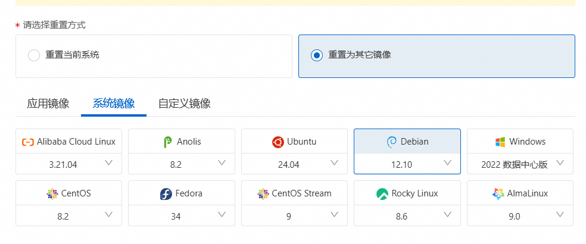Switch to the 自定义镜像 tab
Viewport: 586px width, 244px height.
coord(184,104)
